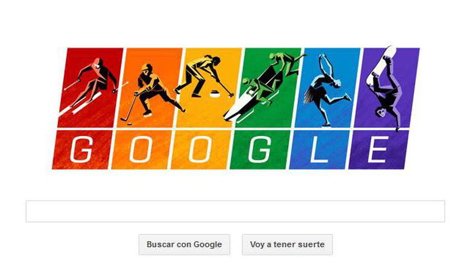Click the red tile with letter G
The image size is (470, 264).
[x=82, y=149]
